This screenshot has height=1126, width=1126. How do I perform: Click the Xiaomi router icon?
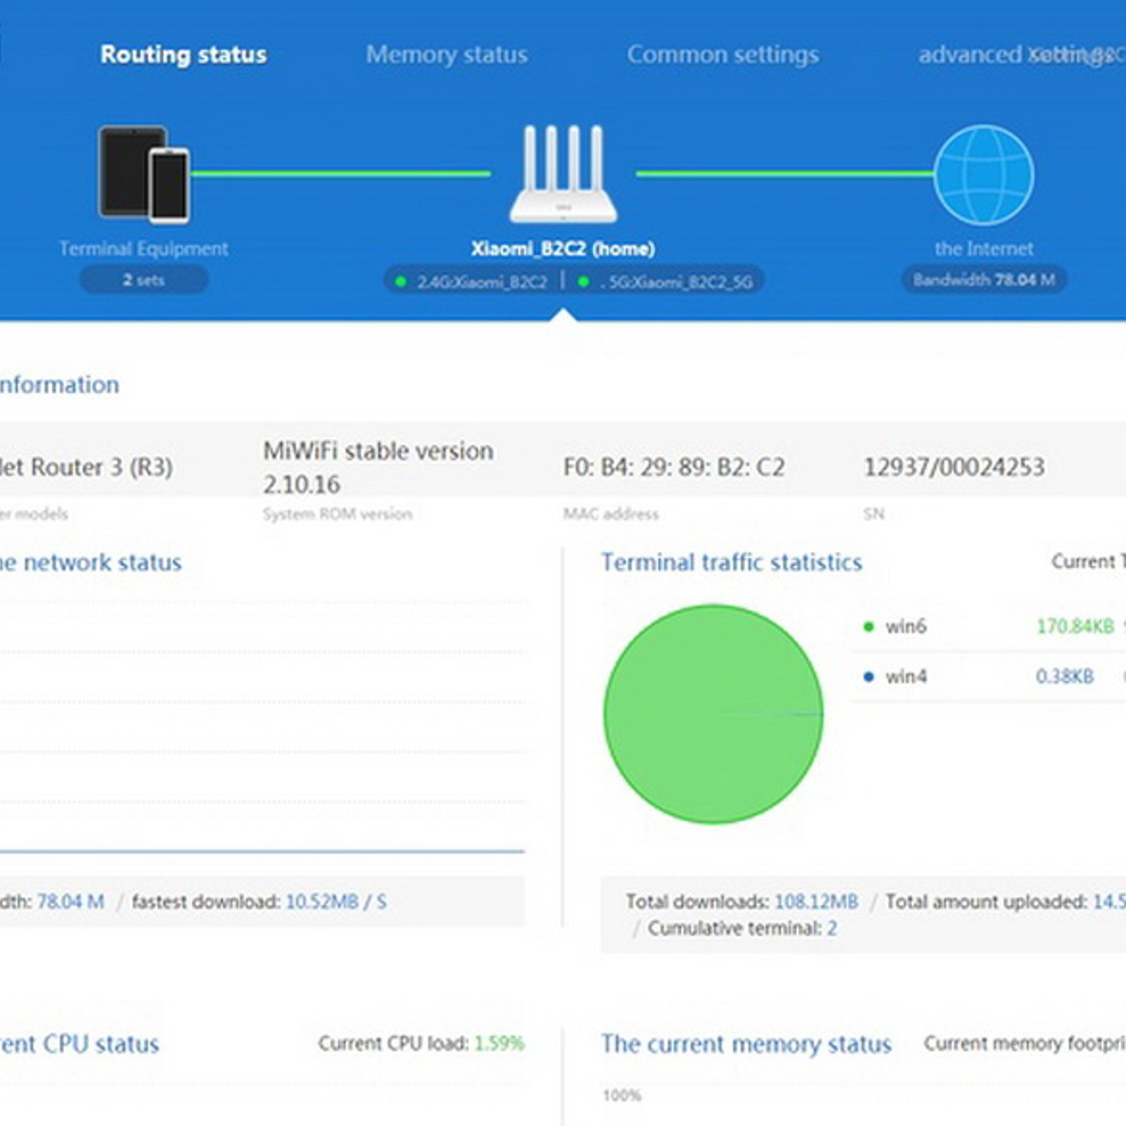pos(563,173)
